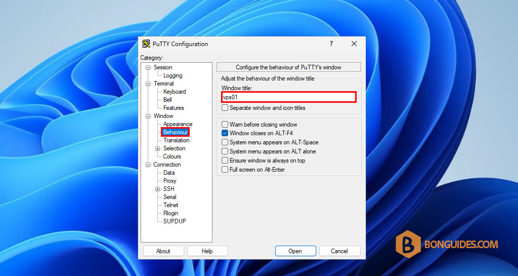
Task: Open the Colours category
Action: (x=172, y=156)
